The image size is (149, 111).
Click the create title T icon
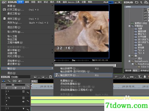pos(139,77)
